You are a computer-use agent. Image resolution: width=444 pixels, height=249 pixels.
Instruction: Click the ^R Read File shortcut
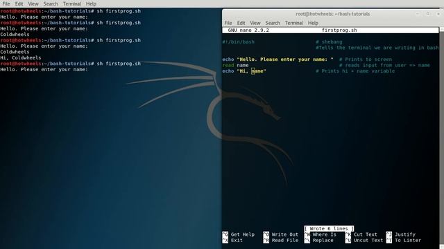(x=280, y=241)
